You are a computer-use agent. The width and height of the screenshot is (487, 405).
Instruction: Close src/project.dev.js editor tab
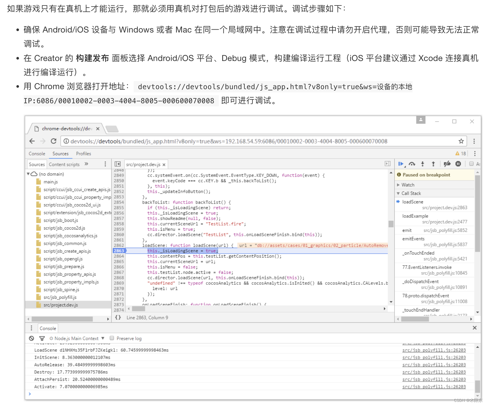[164, 165]
